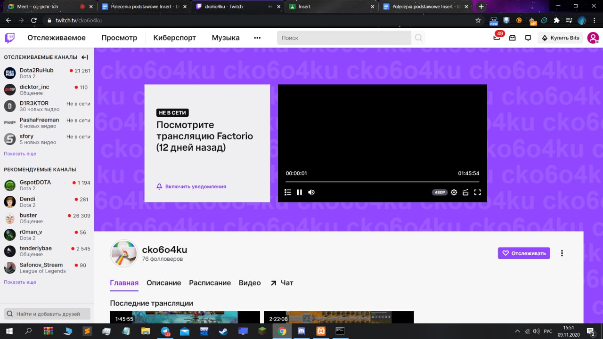The width and height of the screenshot is (603, 339).
Task: Open Steam from taskbar
Action: 224,331
